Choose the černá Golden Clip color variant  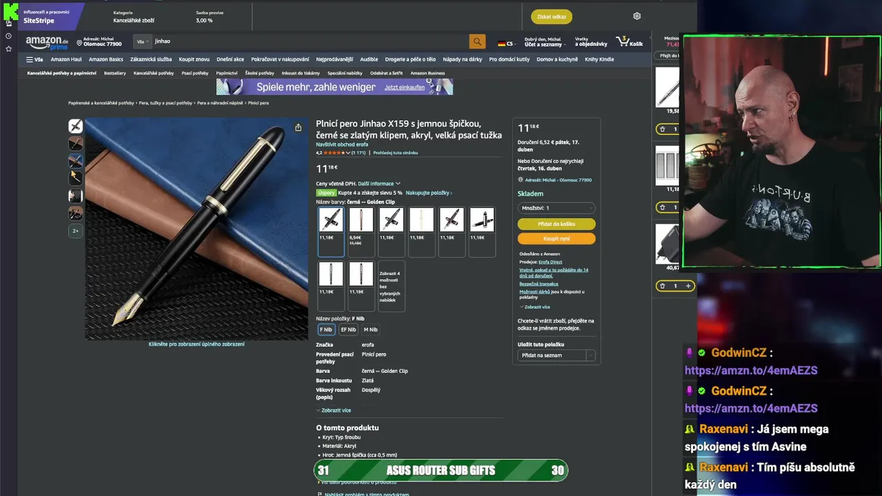pos(331,231)
